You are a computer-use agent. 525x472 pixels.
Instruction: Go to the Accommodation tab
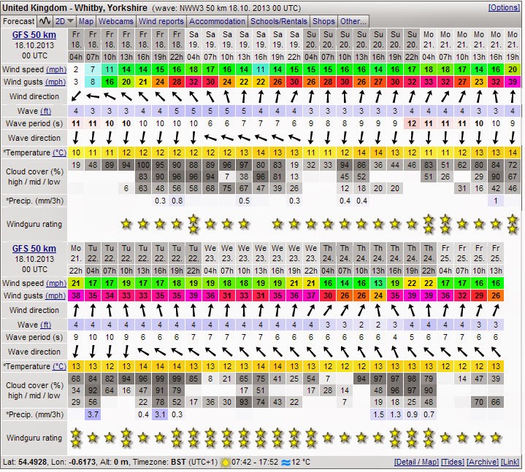click(217, 21)
